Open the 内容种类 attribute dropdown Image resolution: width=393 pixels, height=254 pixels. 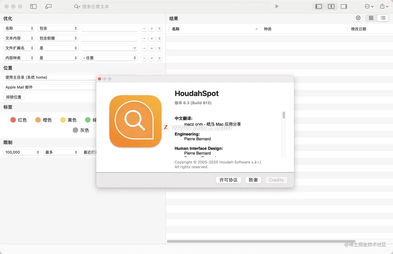[x=19, y=58]
